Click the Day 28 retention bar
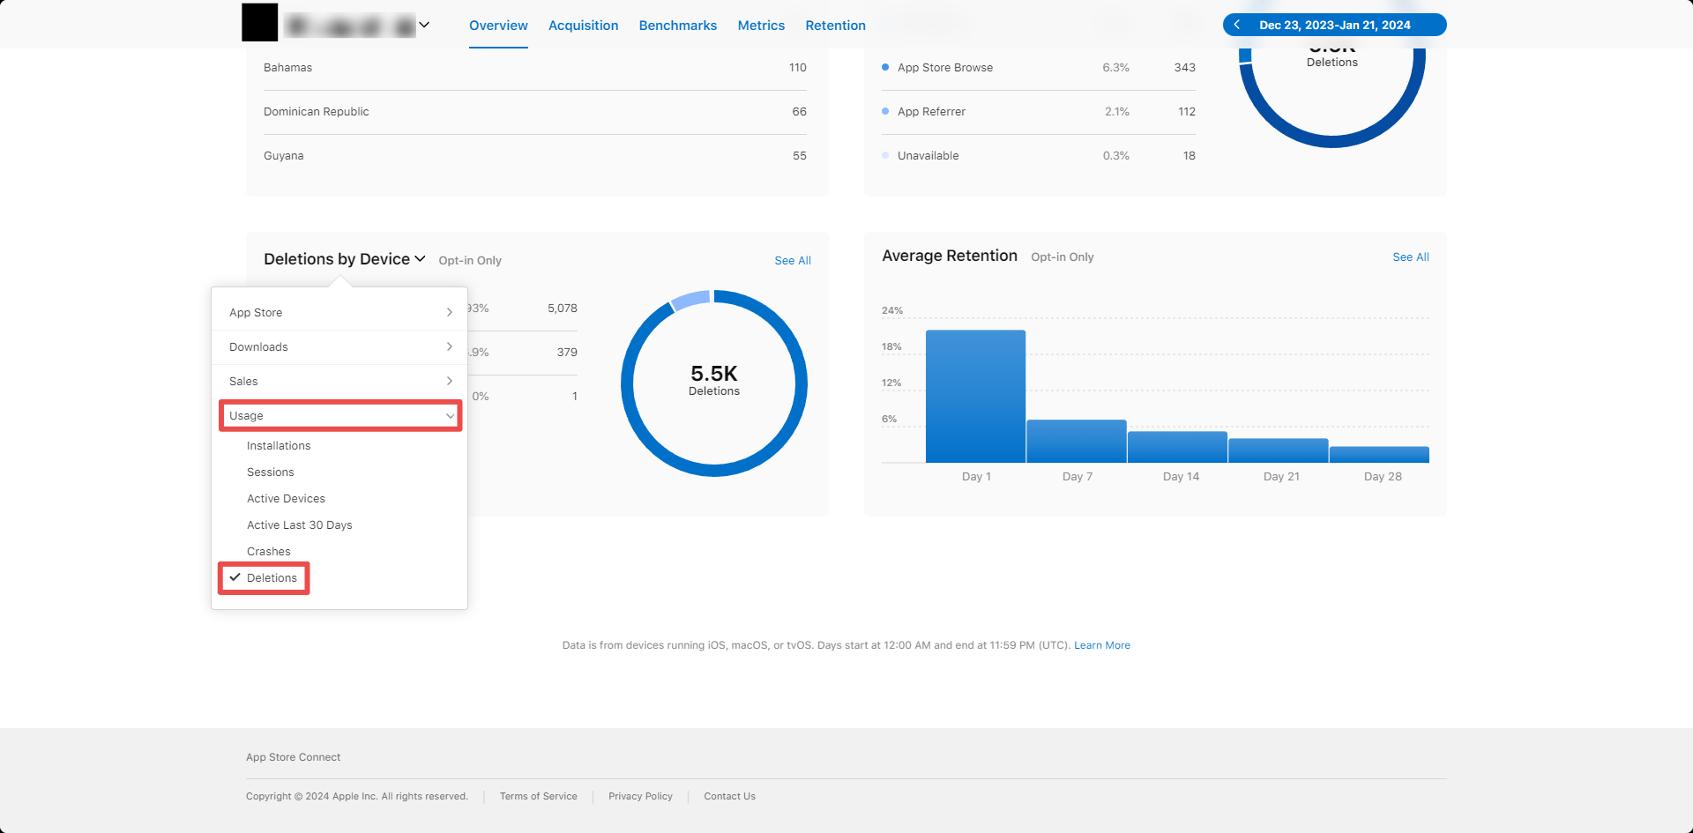This screenshot has height=833, width=1693. click(1379, 455)
